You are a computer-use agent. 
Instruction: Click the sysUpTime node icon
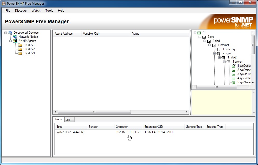(x=234, y=74)
